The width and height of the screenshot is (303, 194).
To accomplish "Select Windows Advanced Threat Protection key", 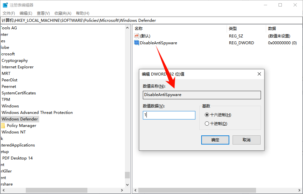I will 37,113.
